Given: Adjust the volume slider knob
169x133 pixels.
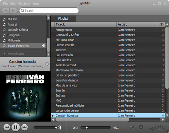Looking at the screenshot, I should 56,128.
